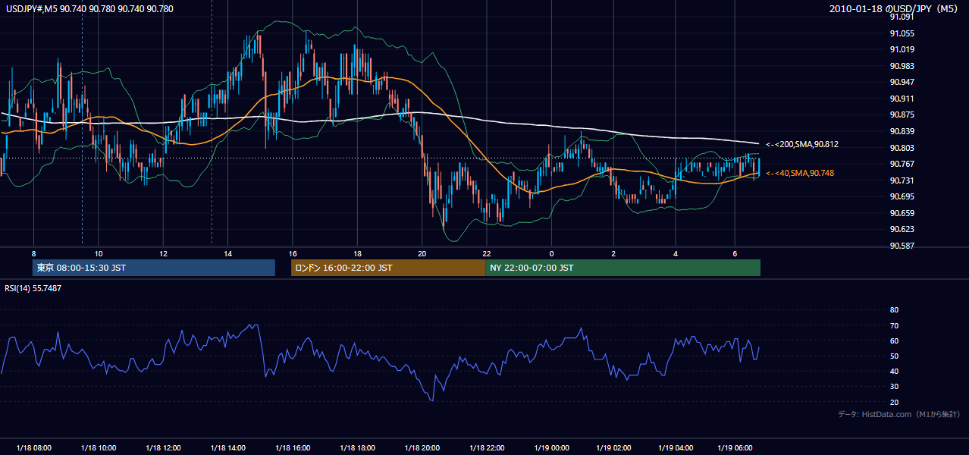Click the 1/18 12:00 time axis label
Image resolution: width=969 pixels, height=455 pixels.
click(164, 447)
